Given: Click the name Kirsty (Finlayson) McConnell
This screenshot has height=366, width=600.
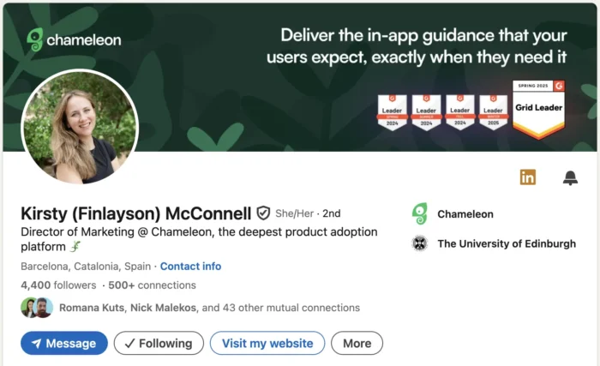Looking at the screenshot, I should point(135,213).
